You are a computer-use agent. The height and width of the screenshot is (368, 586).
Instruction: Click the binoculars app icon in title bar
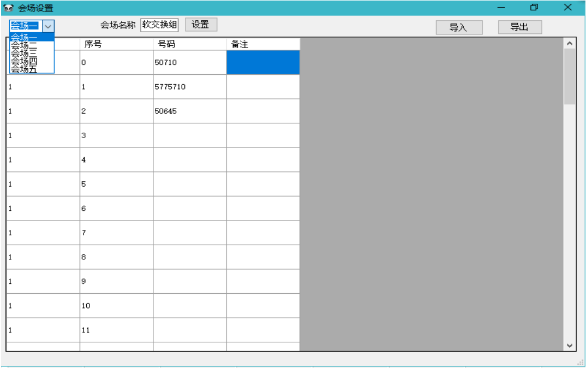pyautogui.click(x=9, y=8)
